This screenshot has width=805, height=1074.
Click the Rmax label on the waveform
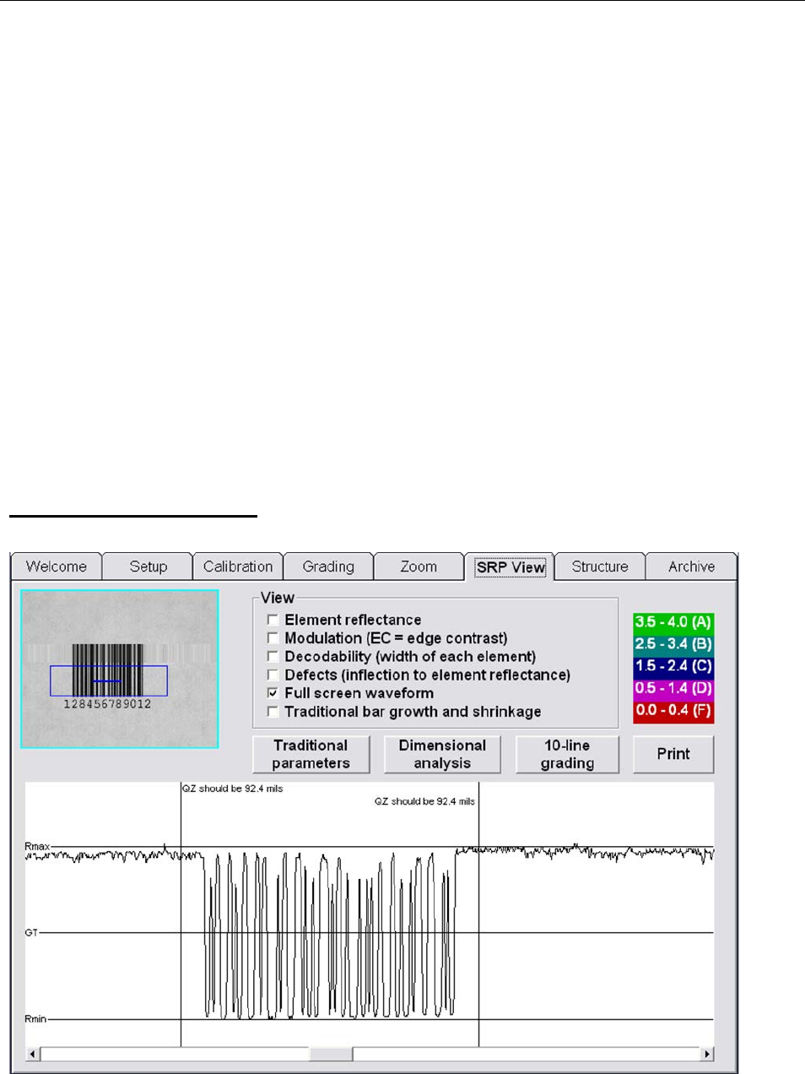pos(37,846)
